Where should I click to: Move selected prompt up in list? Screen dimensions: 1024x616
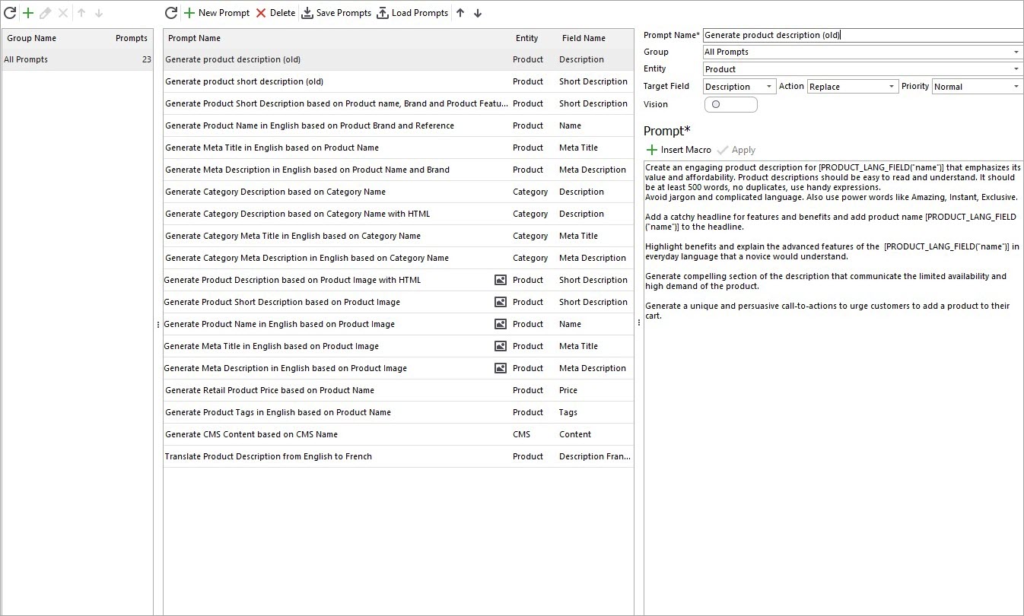(460, 13)
